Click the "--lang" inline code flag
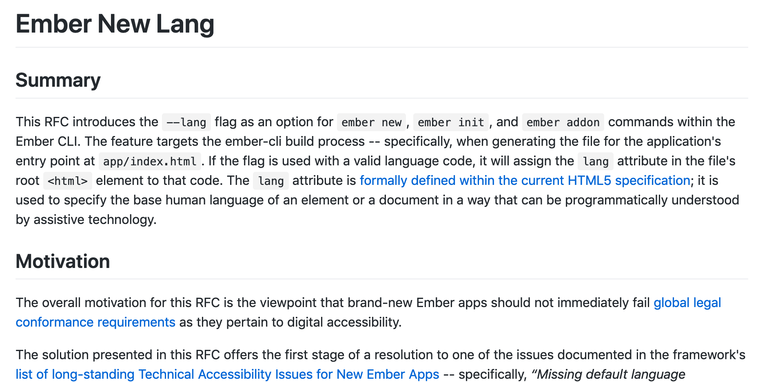Viewport: 758px width, 382px height. [x=186, y=122]
